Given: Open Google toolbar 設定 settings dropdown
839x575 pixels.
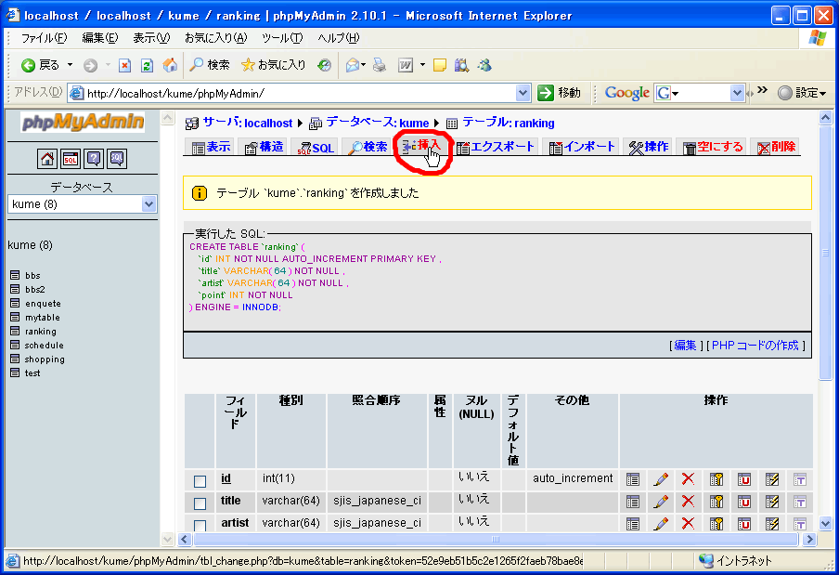Looking at the screenshot, I should point(802,93).
